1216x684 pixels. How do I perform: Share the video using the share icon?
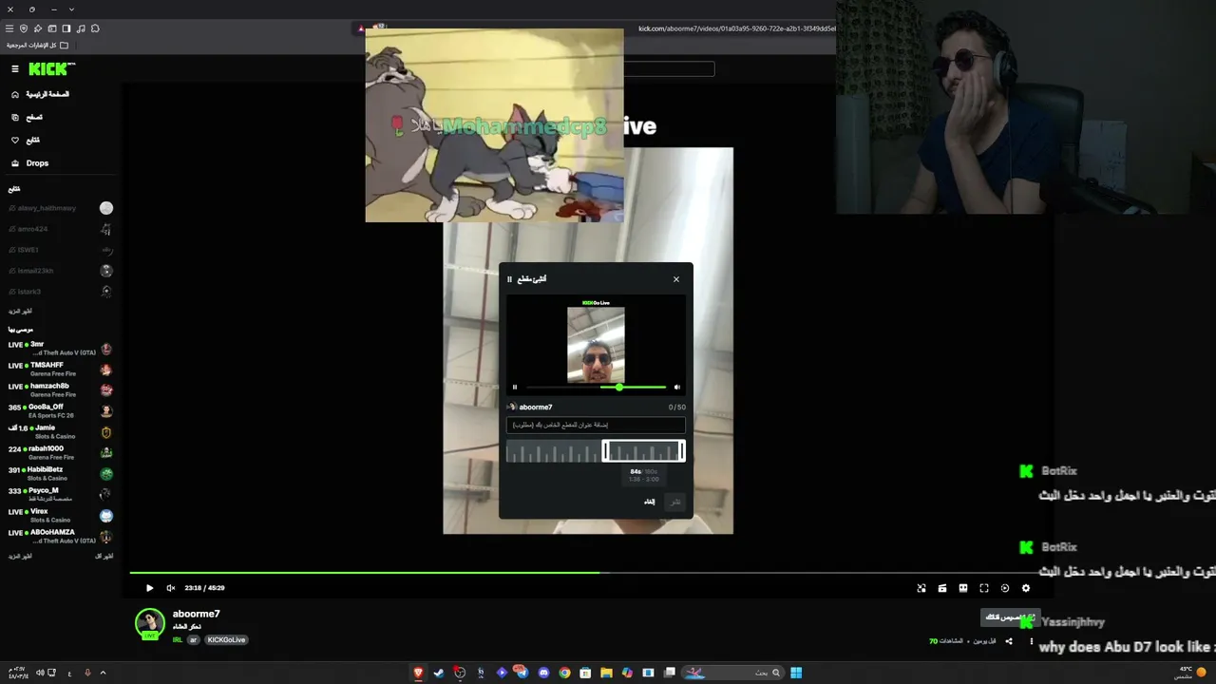tap(1009, 641)
